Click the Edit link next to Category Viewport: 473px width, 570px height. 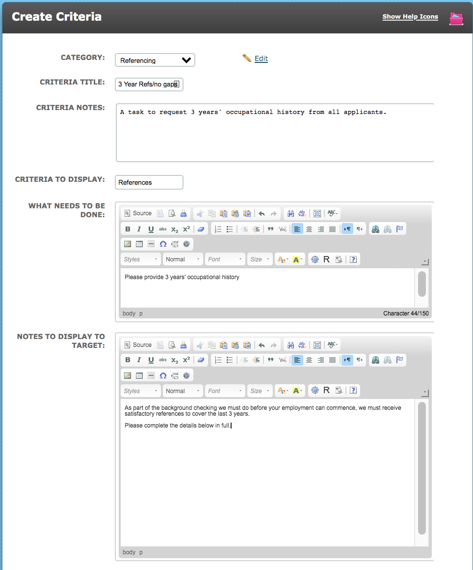262,58
